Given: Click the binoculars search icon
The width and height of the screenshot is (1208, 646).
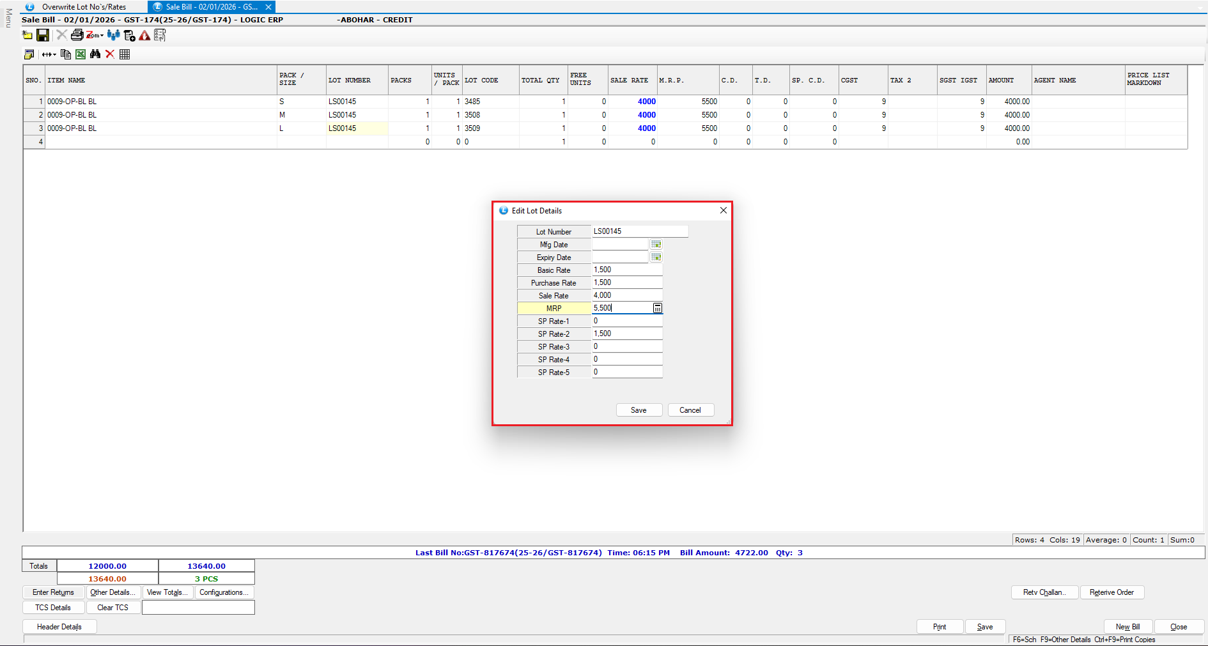Looking at the screenshot, I should [x=95, y=54].
